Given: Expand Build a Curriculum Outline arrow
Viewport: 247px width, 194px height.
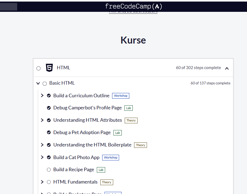Looking at the screenshot, I should click(x=42, y=95).
